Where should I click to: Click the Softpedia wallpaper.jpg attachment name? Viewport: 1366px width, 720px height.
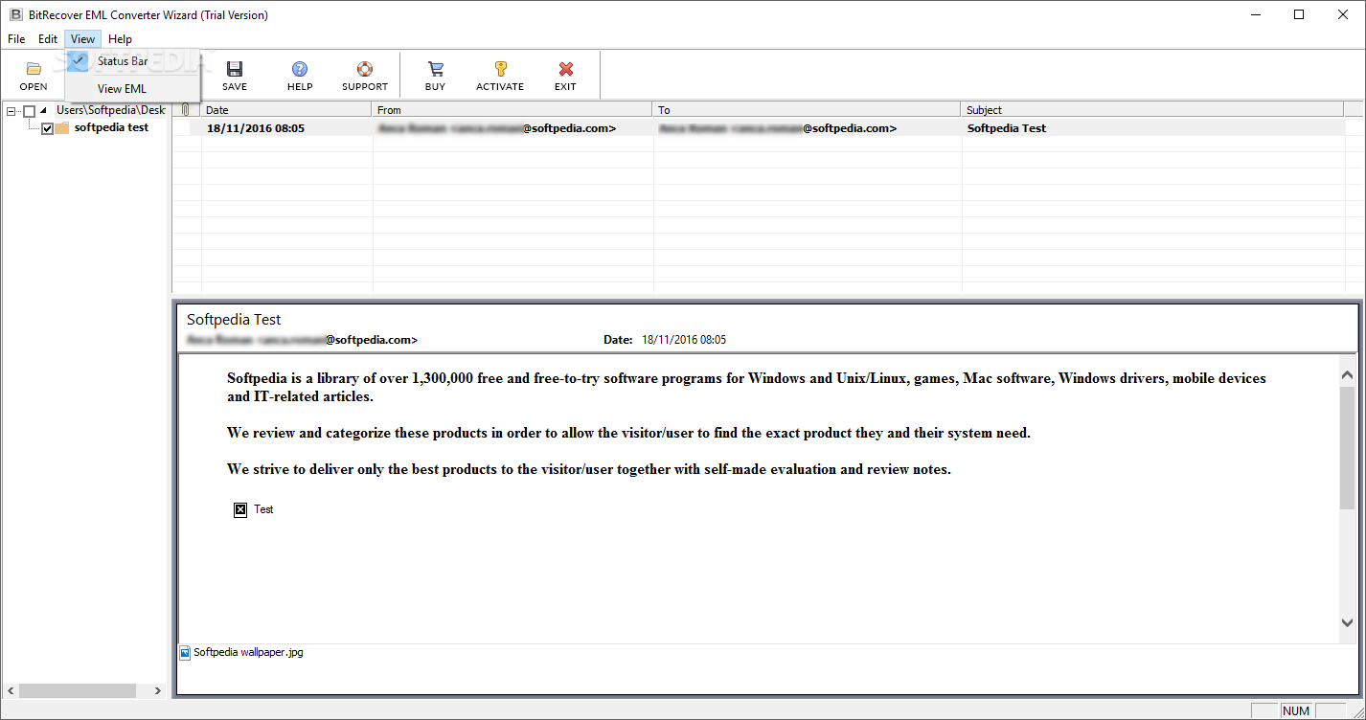coord(248,652)
